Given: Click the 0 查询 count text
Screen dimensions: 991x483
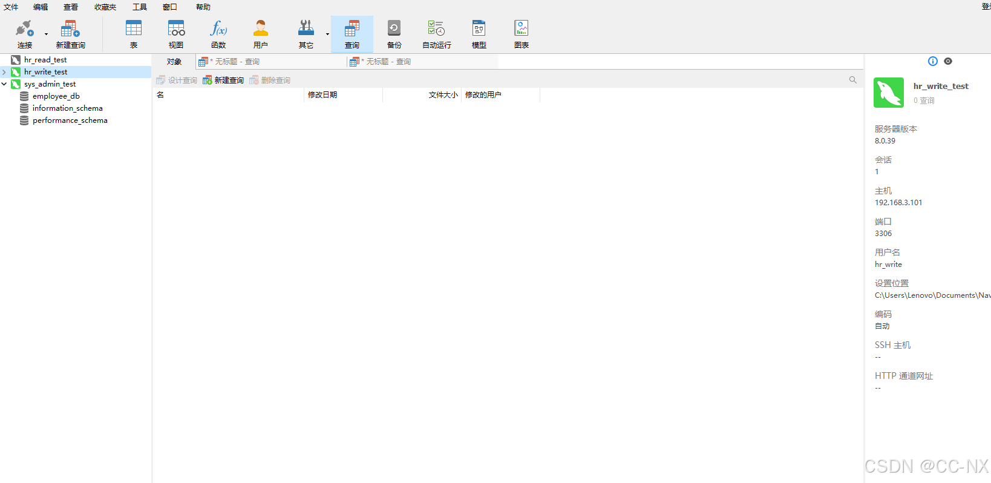Looking at the screenshot, I should click(x=924, y=100).
